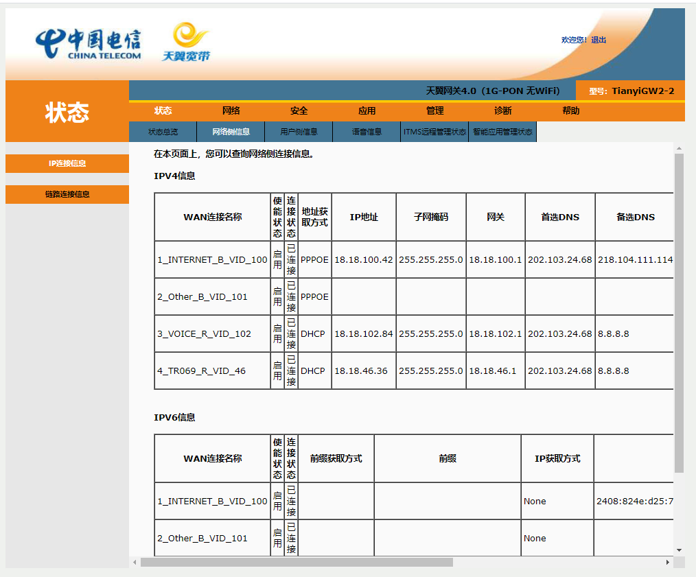
Task: Click the horizontal scrollbar left arrow
Action: tap(135, 563)
